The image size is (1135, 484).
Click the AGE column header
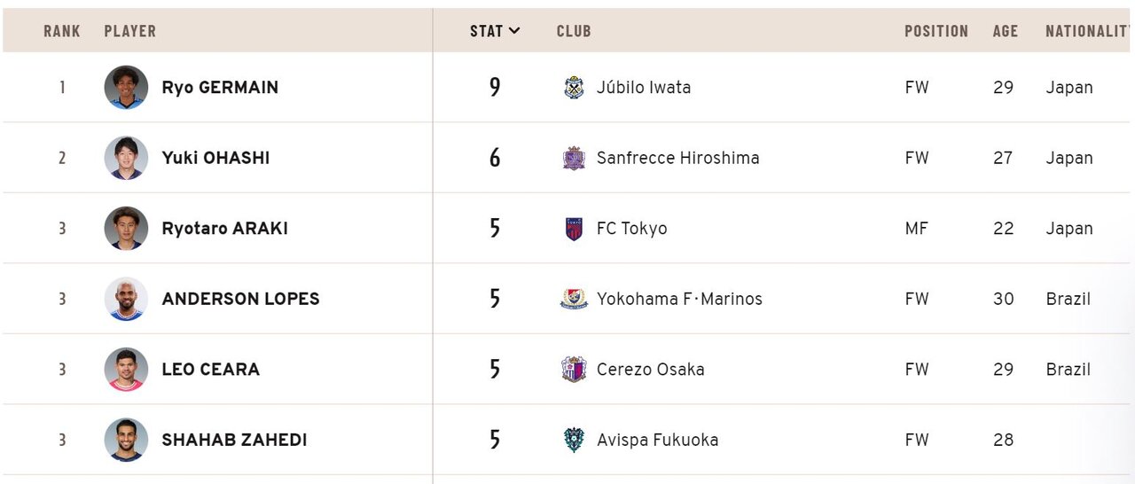(x=1005, y=31)
